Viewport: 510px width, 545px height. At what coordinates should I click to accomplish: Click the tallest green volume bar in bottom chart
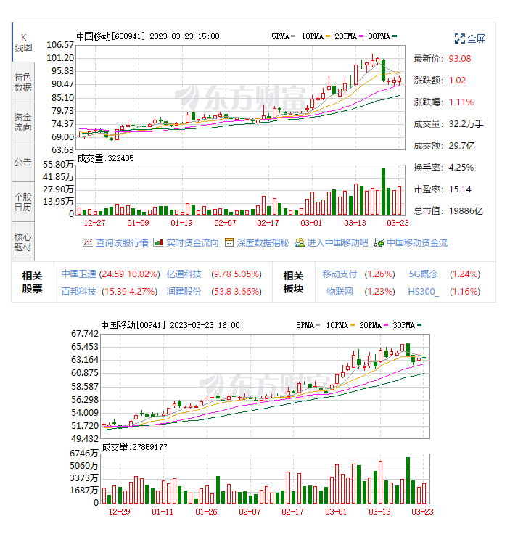click(408, 480)
